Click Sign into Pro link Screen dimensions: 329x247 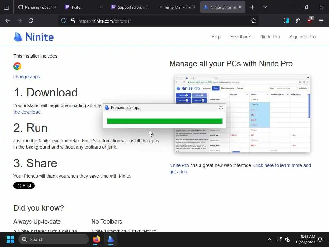tap(302, 37)
